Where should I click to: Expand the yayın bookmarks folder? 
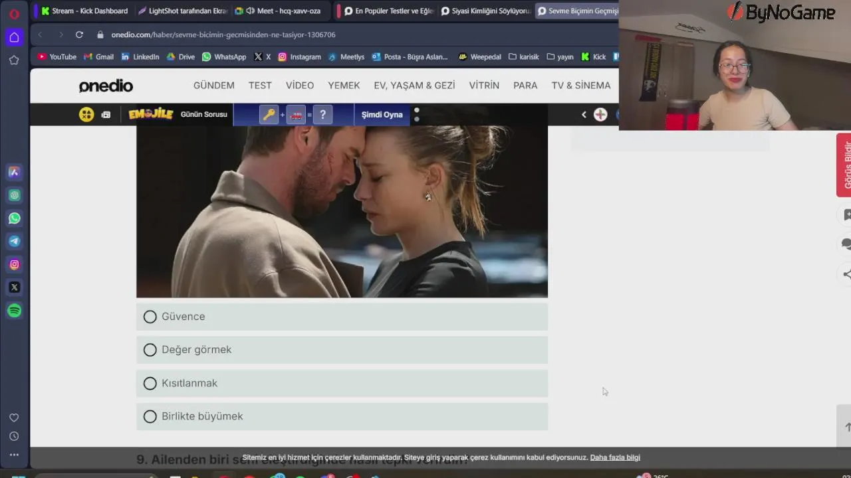coord(560,57)
